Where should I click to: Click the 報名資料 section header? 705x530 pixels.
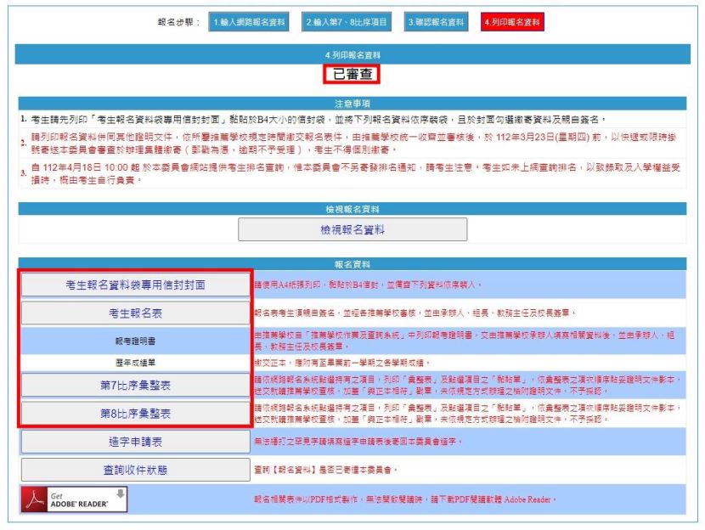[352, 264]
